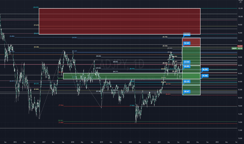Click the 2019 label on time axis
Image resolution: width=244 pixels, height=144 pixels.
[101, 142]
